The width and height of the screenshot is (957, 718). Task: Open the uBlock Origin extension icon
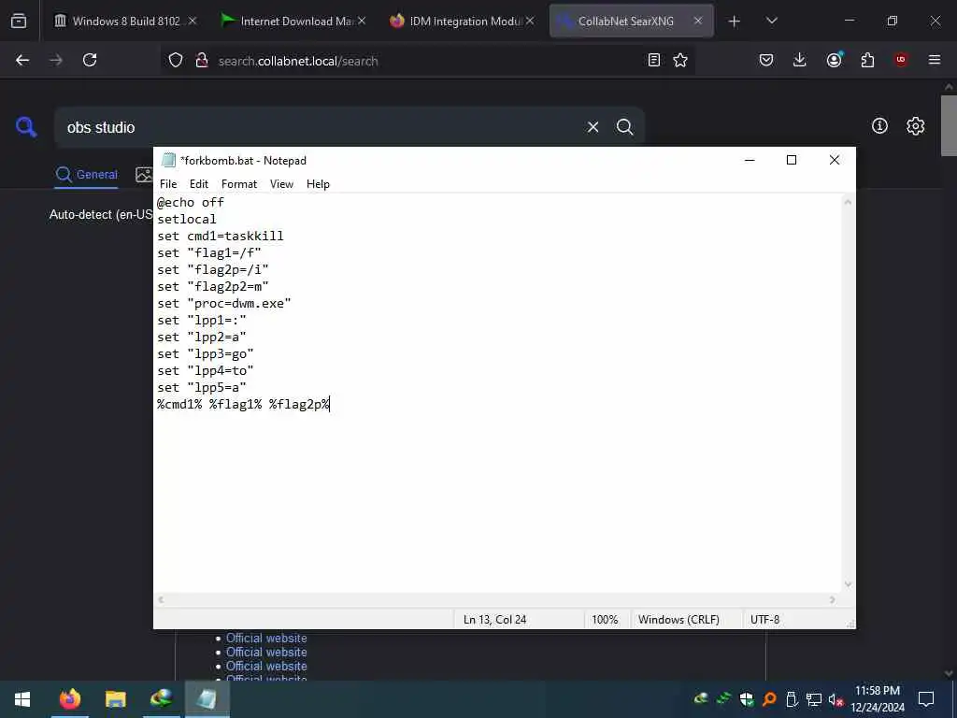pos(901,59)
